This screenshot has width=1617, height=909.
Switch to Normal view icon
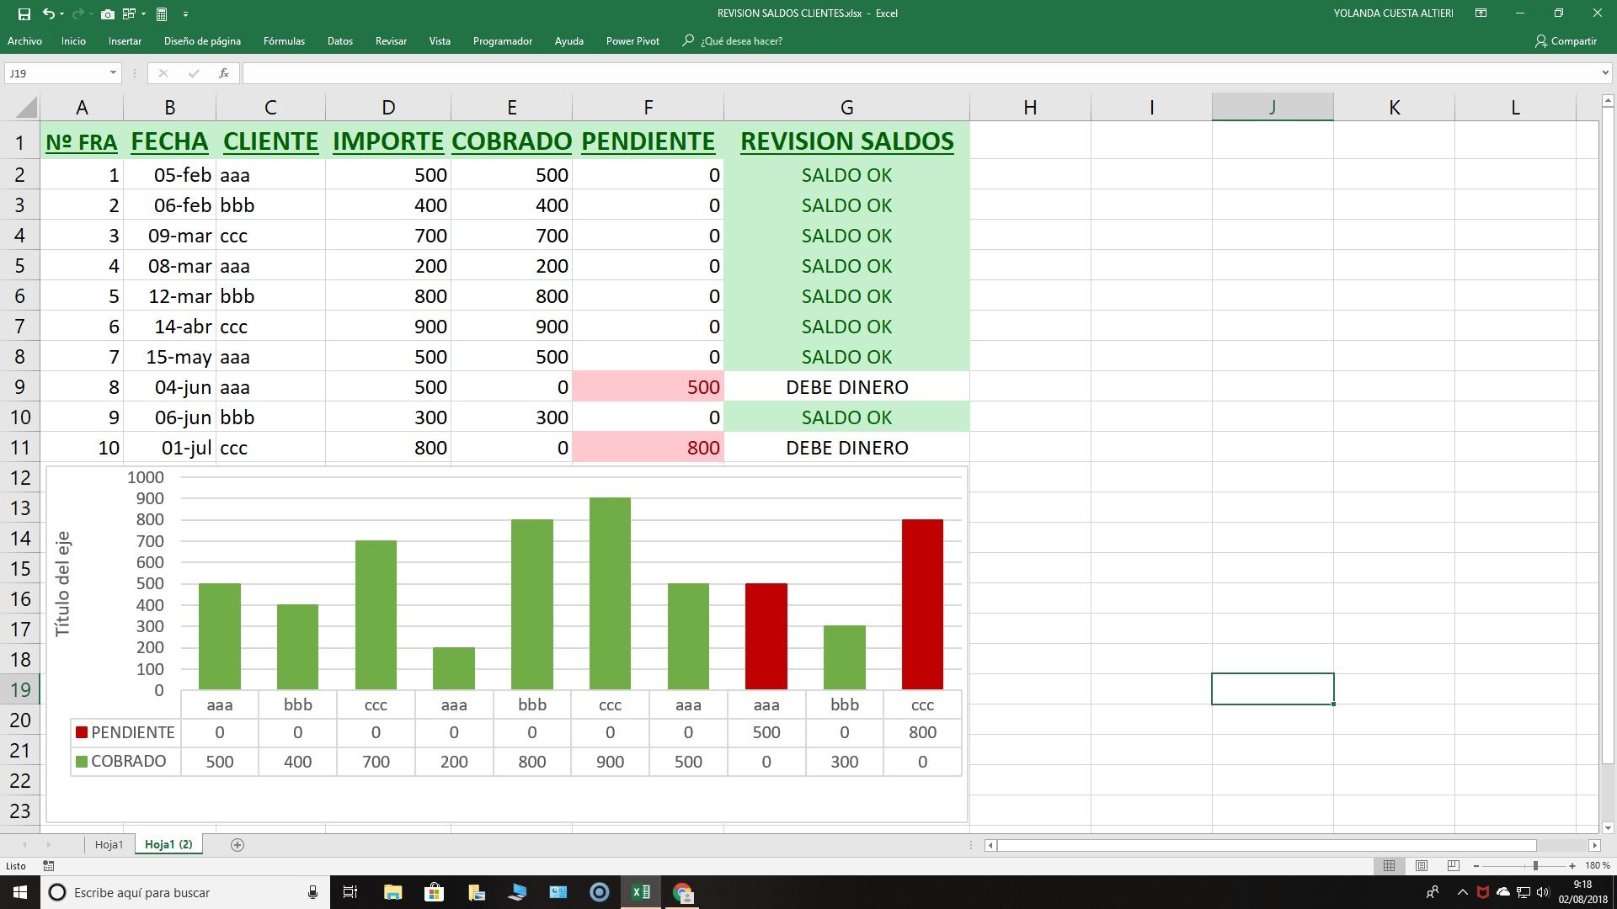click(1389, 865)
